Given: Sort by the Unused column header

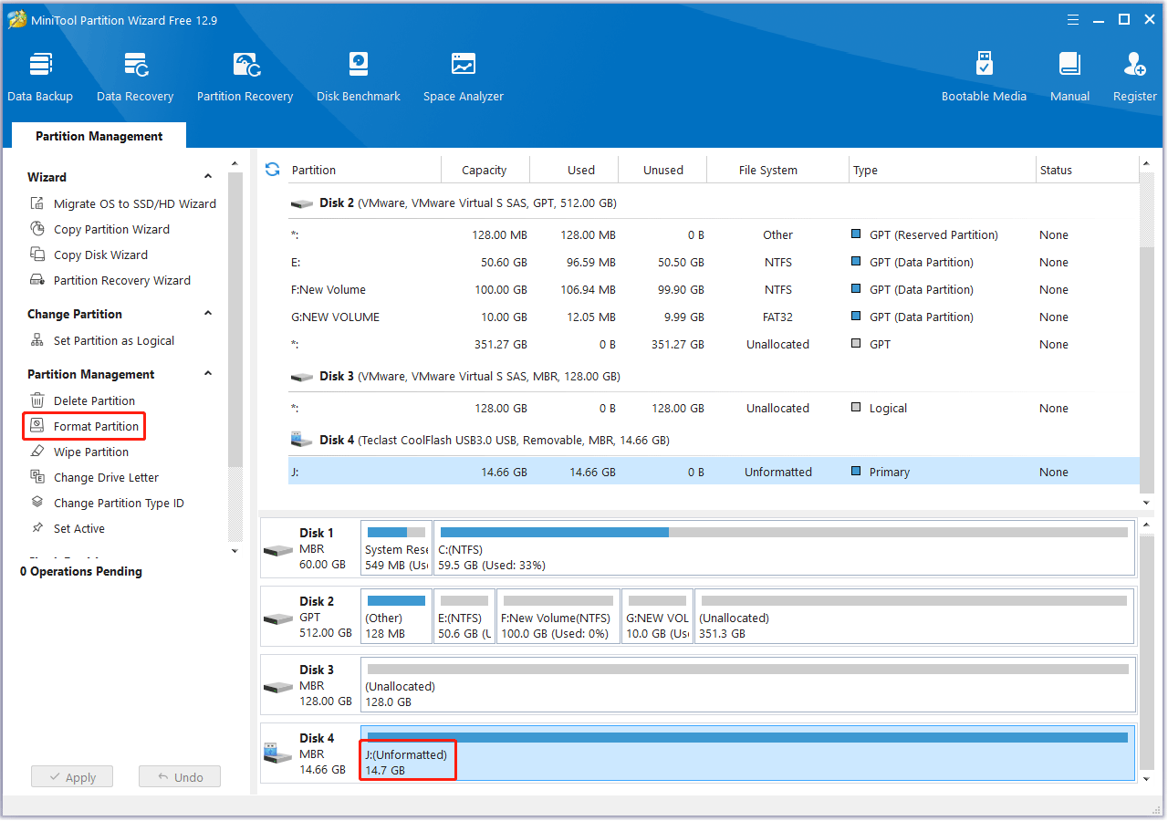Looking at the screenshot, I should [x=663, y=170].
